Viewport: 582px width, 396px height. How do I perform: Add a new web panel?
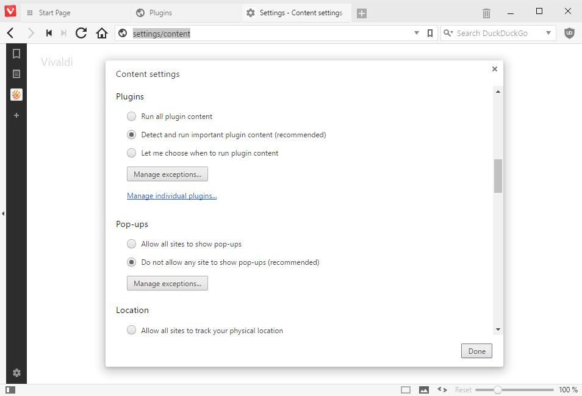[x=16, y=115]
